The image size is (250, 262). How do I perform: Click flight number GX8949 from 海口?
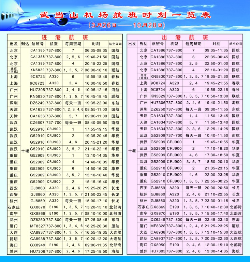point(38,244)
